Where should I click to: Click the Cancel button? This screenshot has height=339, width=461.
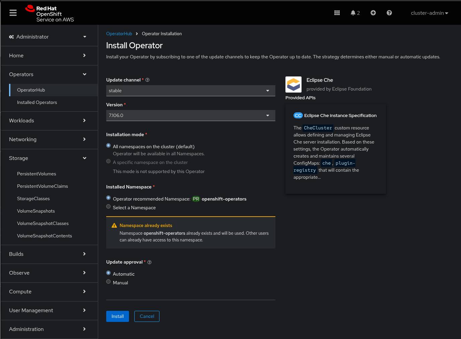pyautogui.click(x=147, y=316)
